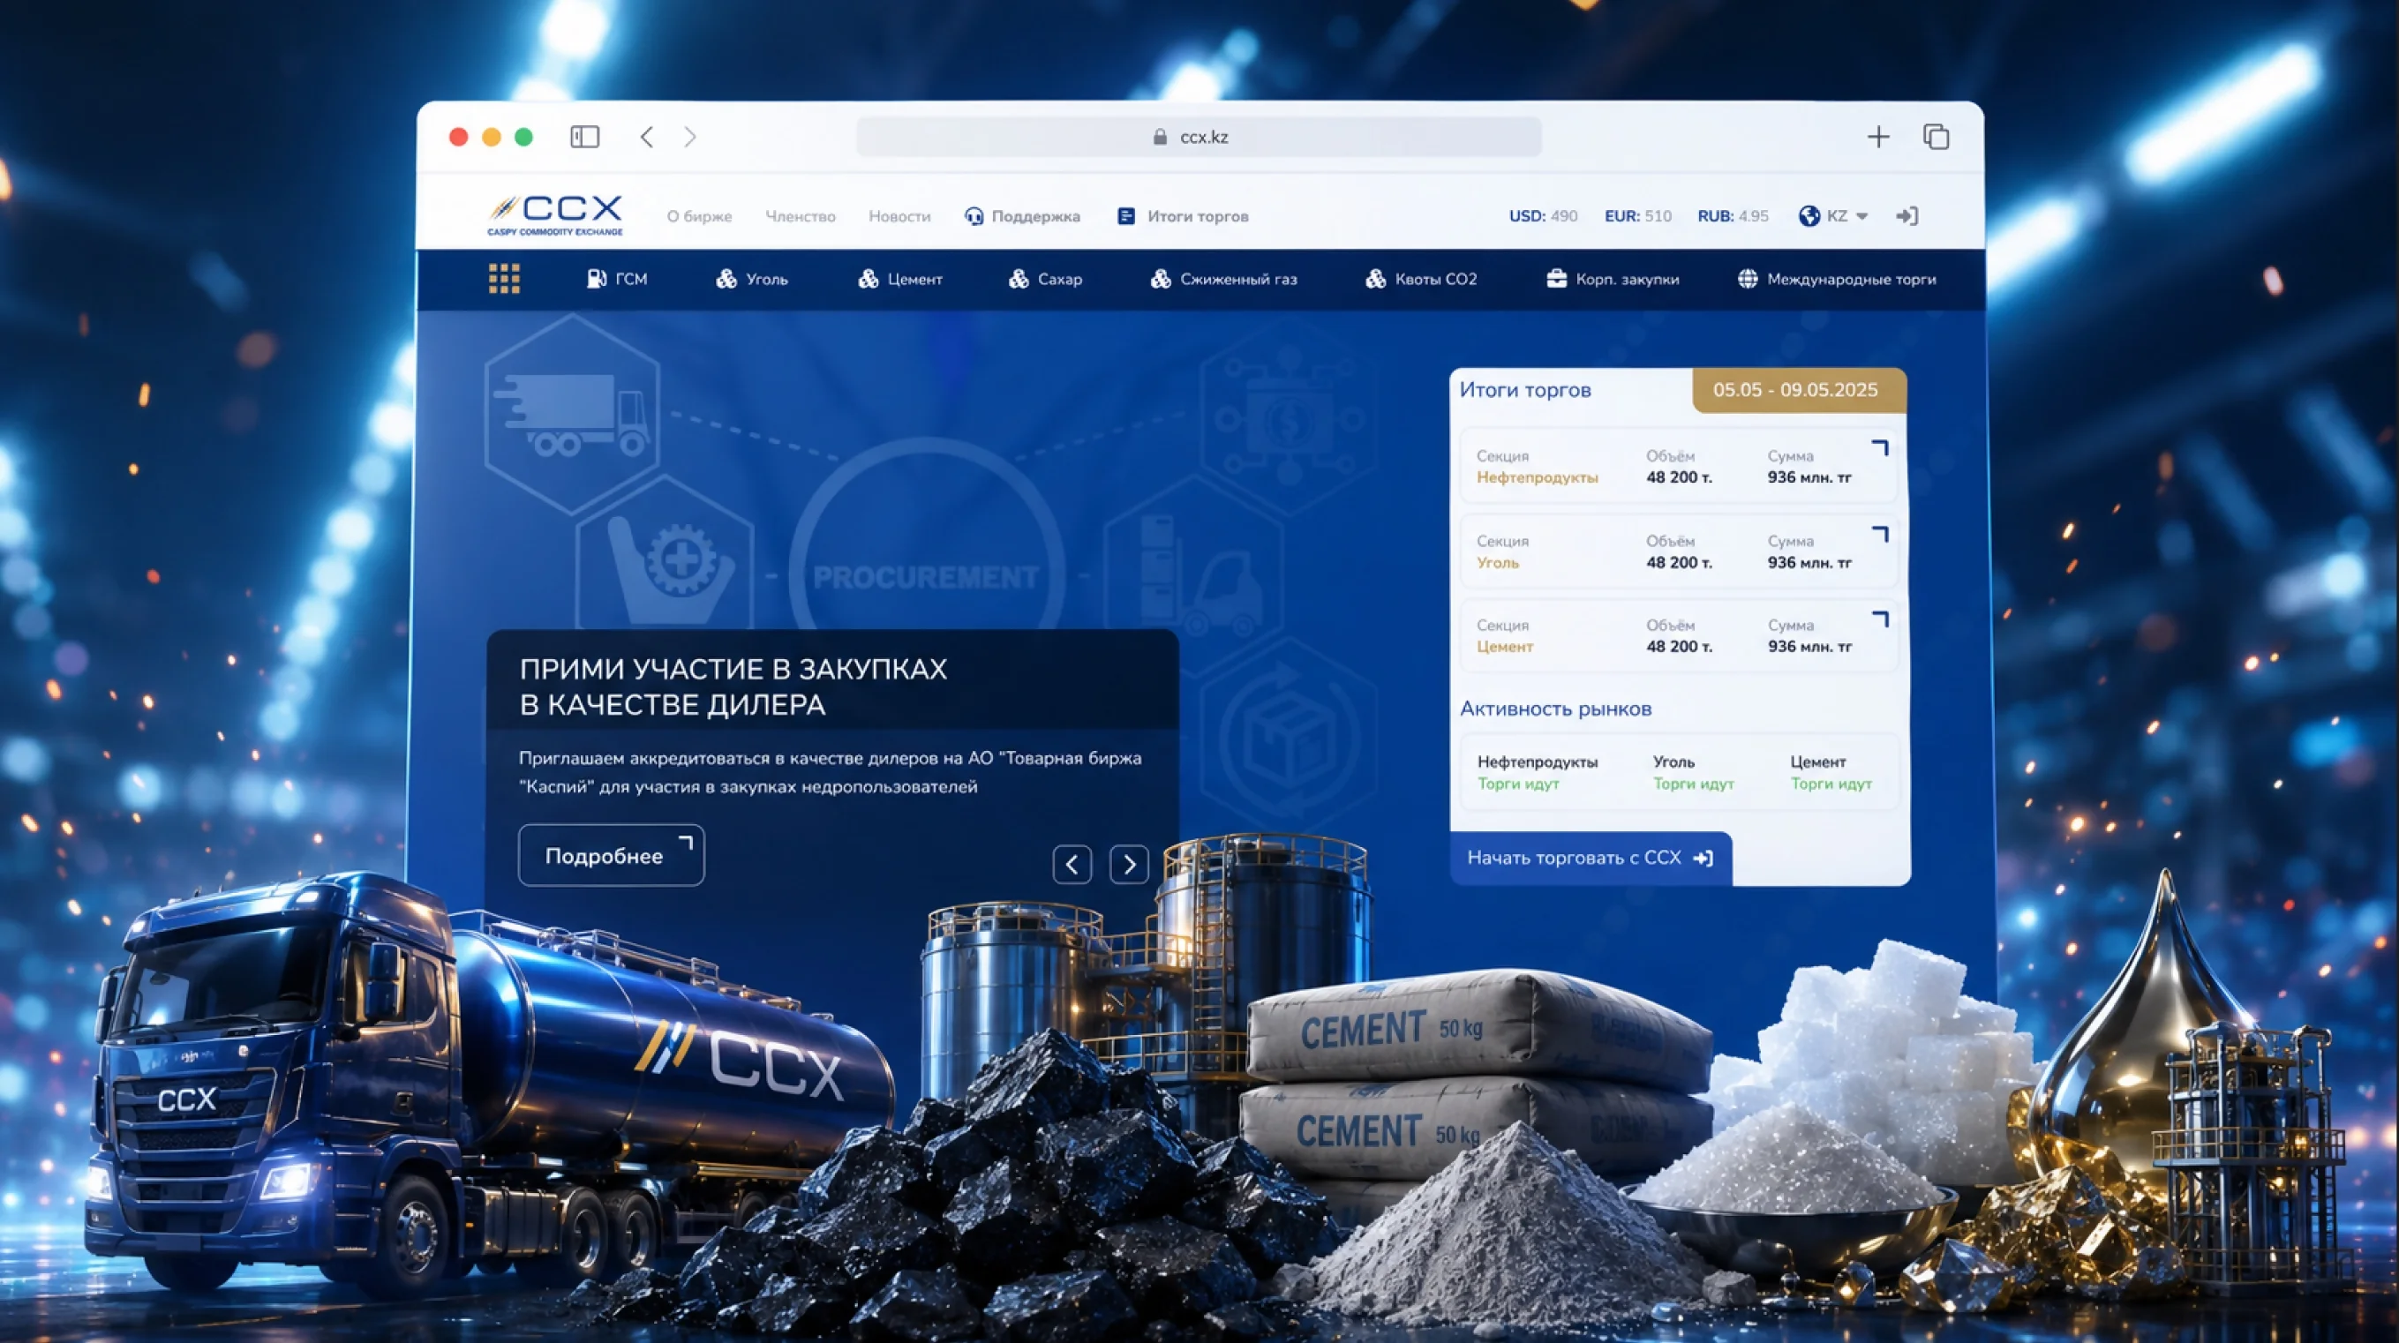
Task: Select the Сжиженный газ category tab
Action: click(1223, 279)
